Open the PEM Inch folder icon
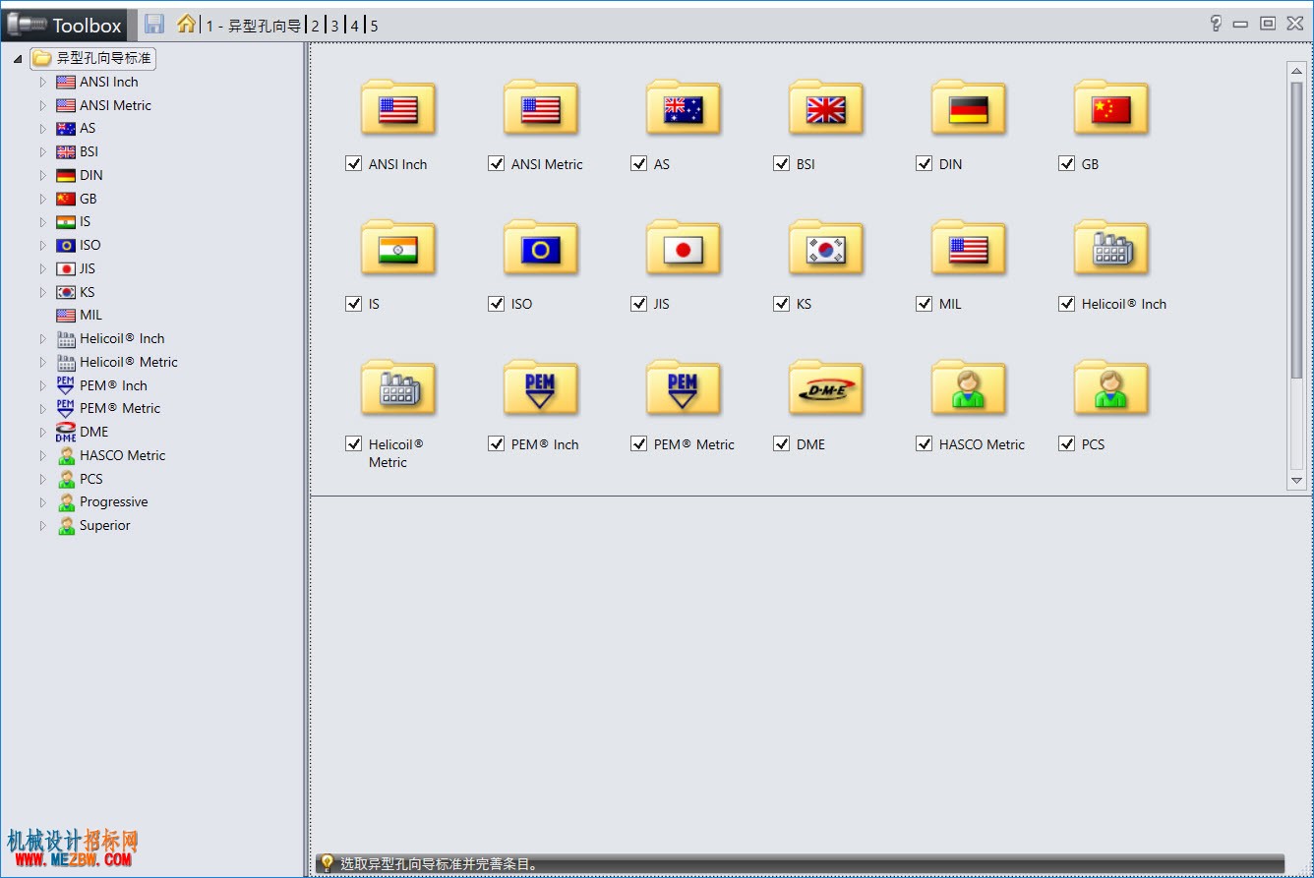The height and width of the screenshot is (878, 1314). pyautogui.click(x=541, y=388)
